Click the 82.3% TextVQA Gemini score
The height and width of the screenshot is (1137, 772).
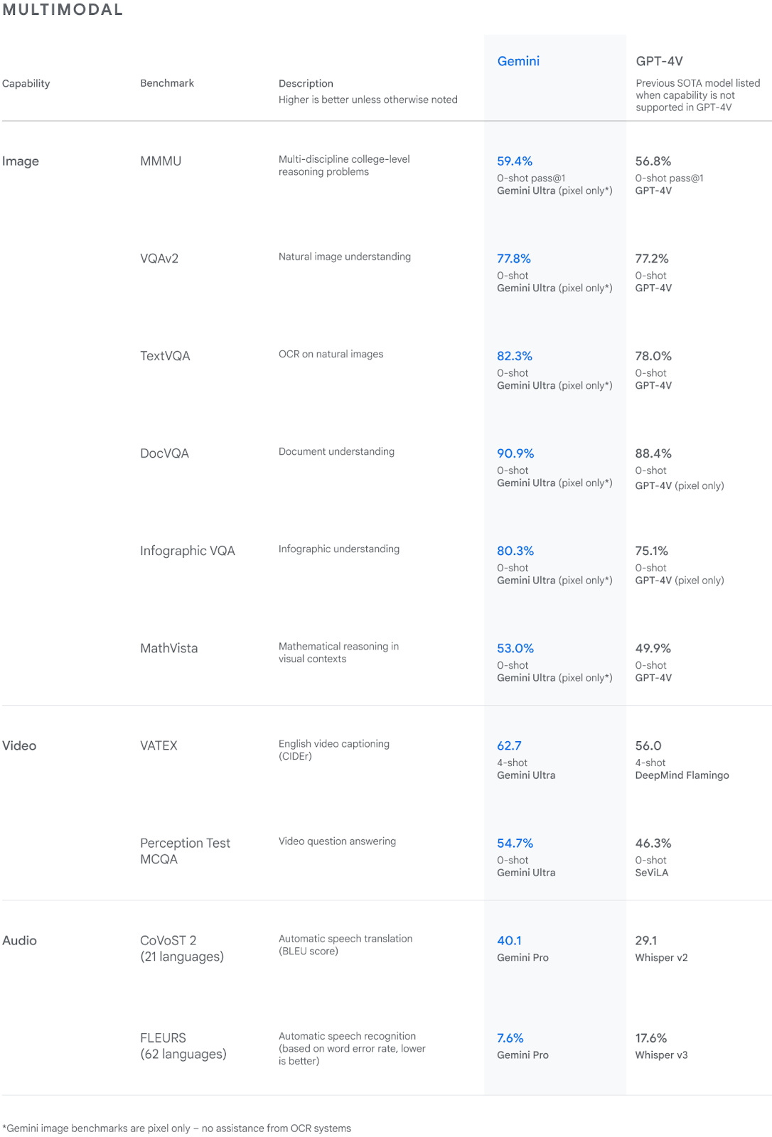(515, 356)
